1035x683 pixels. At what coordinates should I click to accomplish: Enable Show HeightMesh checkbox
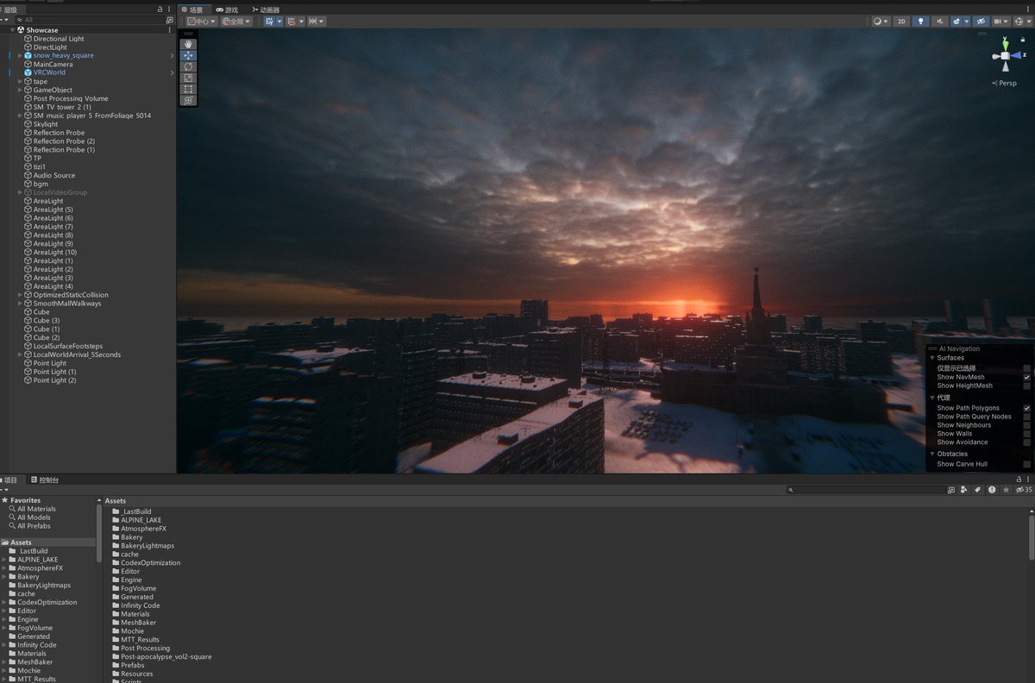pyautogui.click(x=1027, y=385)
